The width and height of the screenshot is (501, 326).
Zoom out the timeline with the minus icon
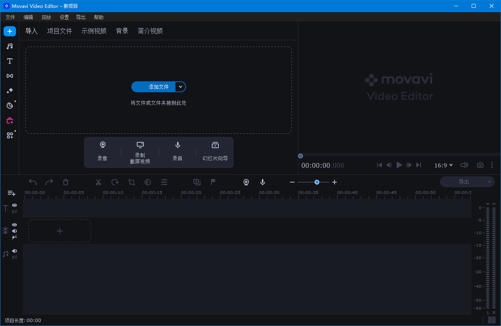click(292, 182)
